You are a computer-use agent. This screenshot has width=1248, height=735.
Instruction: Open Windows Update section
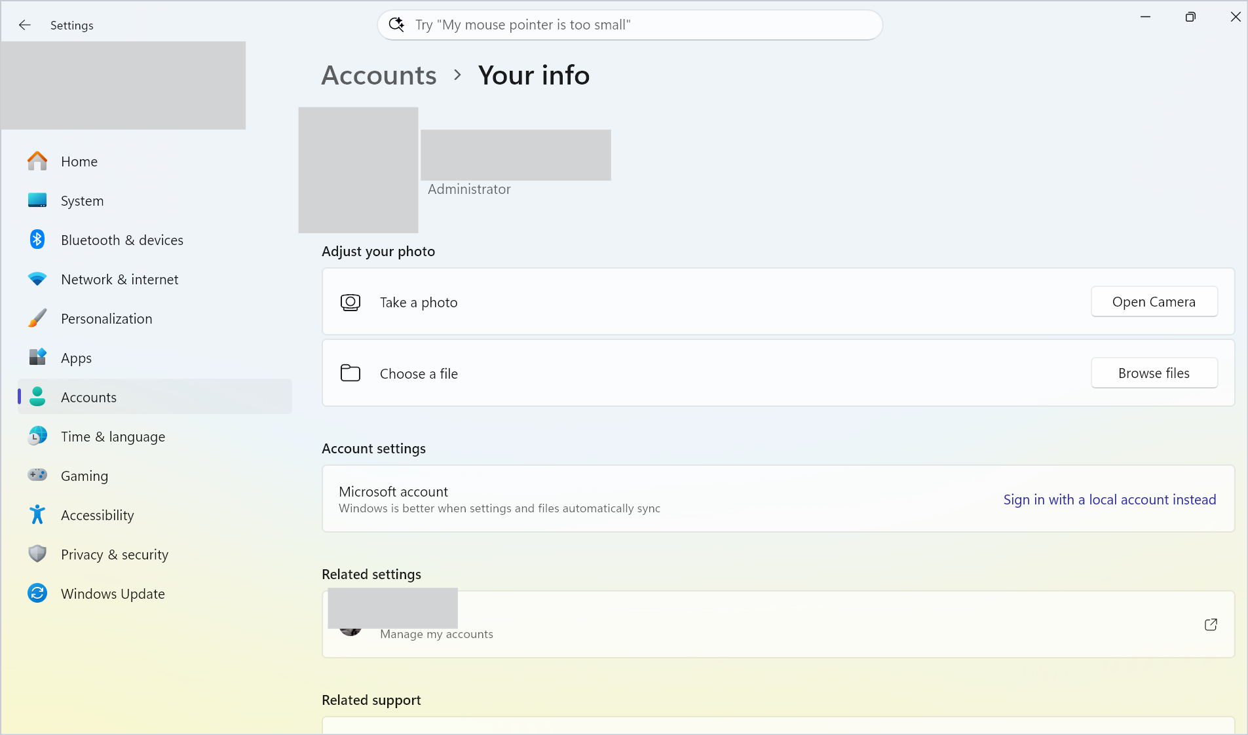coord(155,594)
